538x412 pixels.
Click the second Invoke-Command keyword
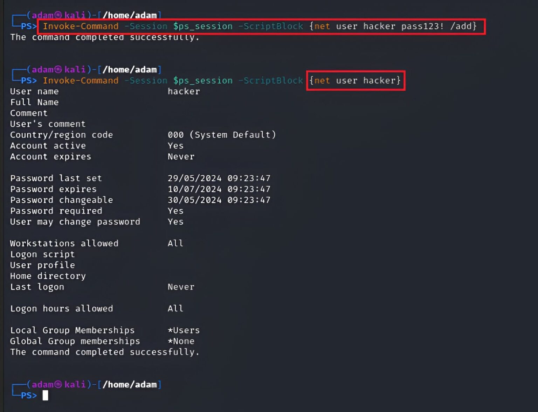pos(81,81)
